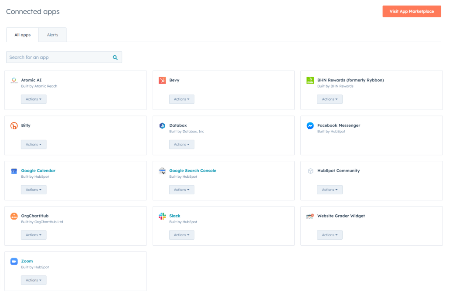Open Actions for Facebook Messenger
This screenshot has width=449, height=295.
[330, 144]
